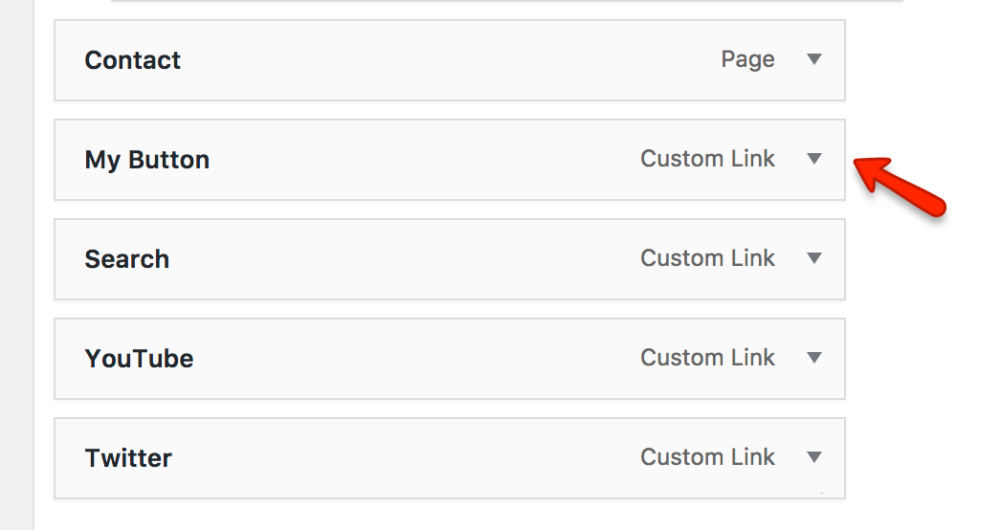The height and width of the screenshot is (530, 1001).
Task: Toggle the Twitter item disclosure triangle
Action: [814, 457]
